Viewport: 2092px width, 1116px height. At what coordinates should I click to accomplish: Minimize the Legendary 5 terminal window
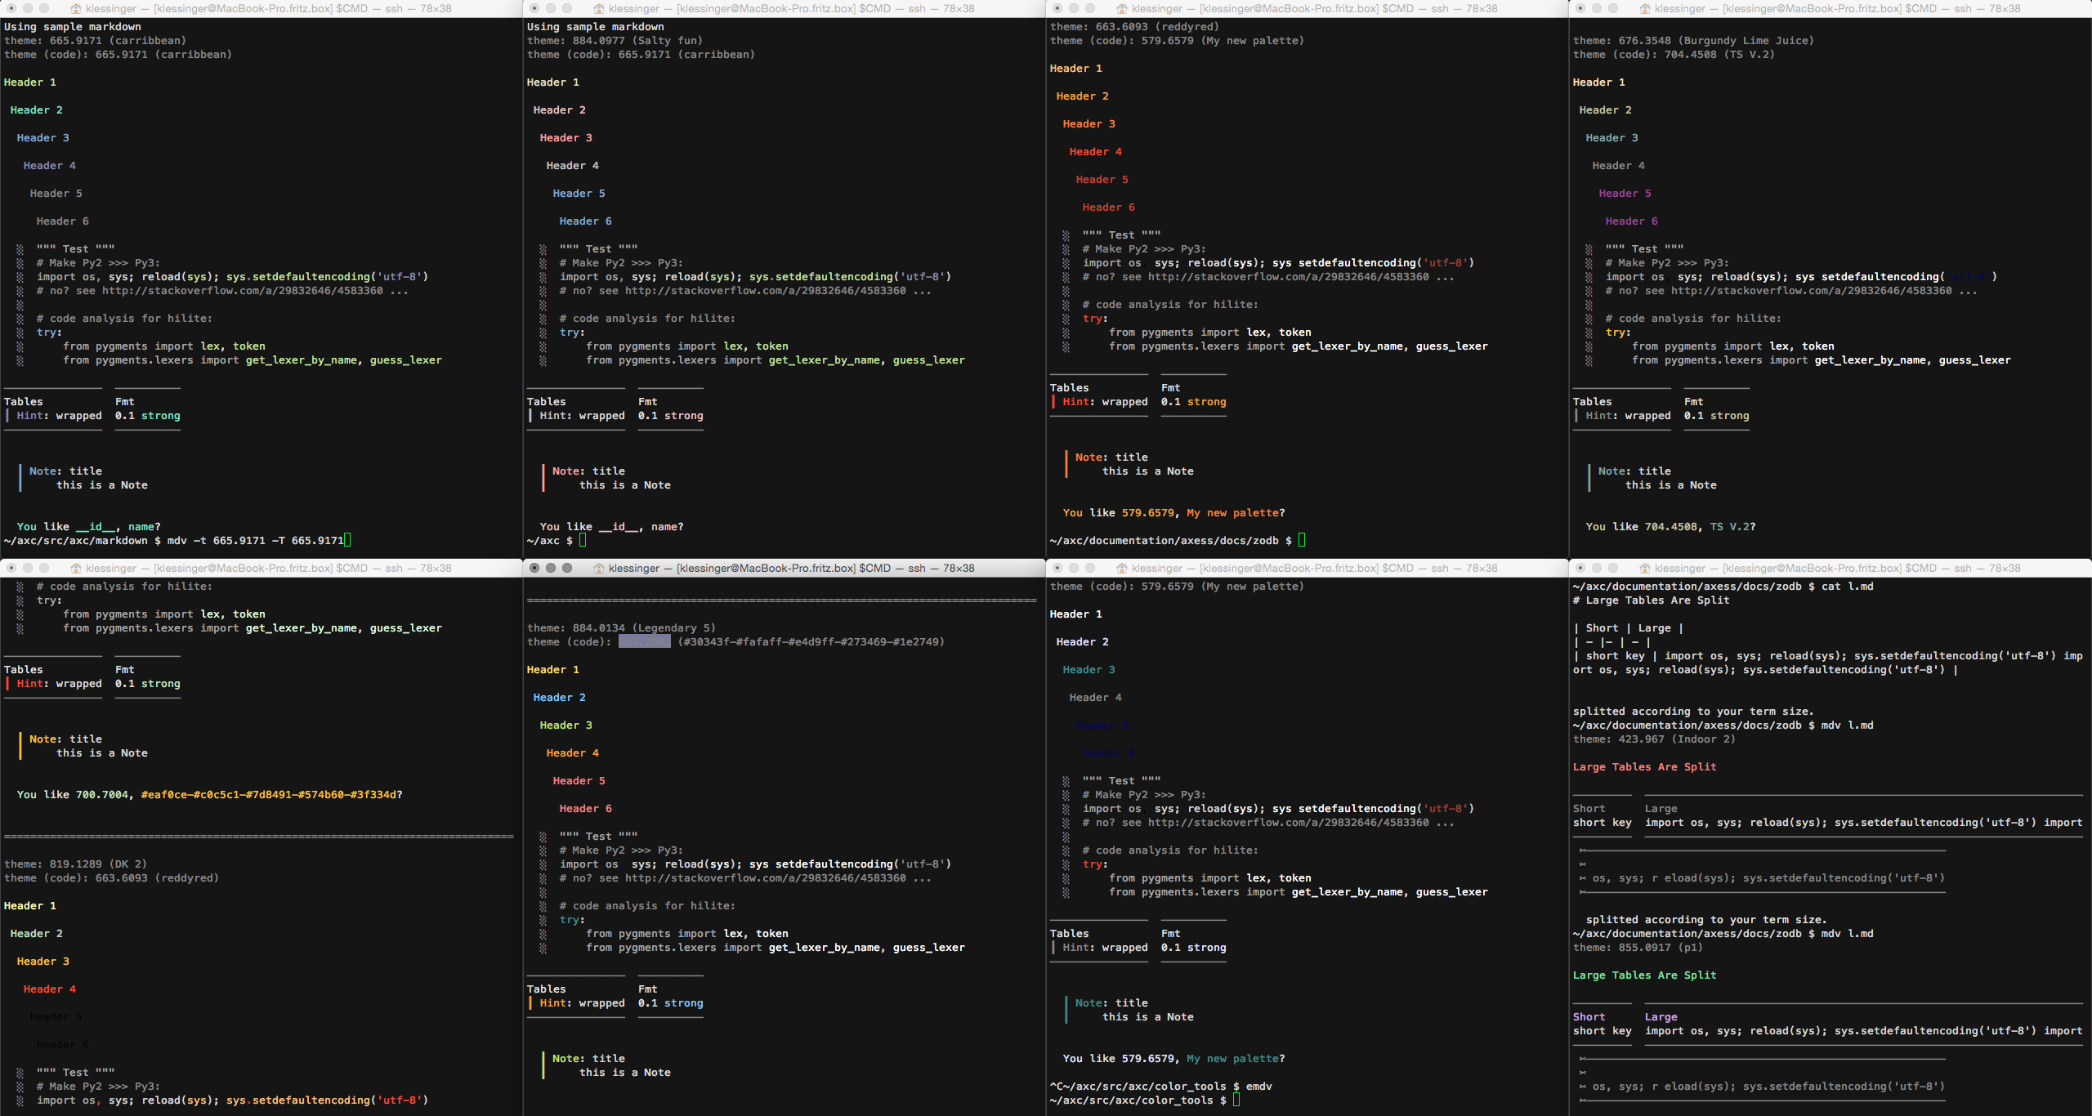point(551,568)
